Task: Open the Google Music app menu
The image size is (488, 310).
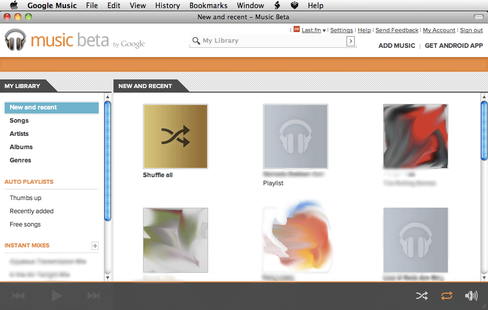Action: click(x=52, y=5)
